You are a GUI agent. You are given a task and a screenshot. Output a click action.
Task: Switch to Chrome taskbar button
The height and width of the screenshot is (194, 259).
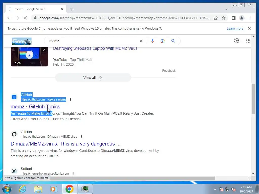(x=69, y=189)
